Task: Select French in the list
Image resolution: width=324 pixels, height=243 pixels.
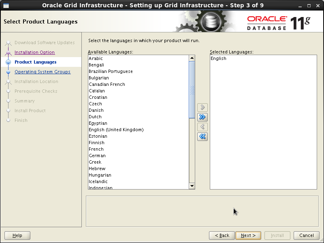Action: (x=138, y=149)
